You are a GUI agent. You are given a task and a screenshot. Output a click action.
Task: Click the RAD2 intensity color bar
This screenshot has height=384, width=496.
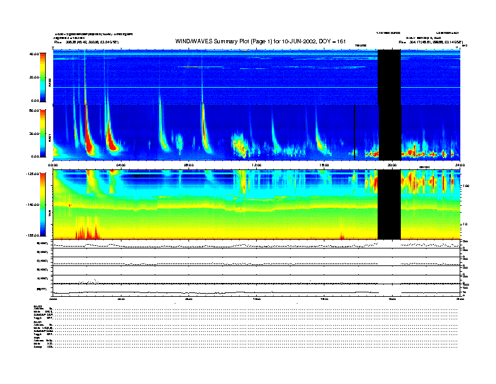click(43, 77)
